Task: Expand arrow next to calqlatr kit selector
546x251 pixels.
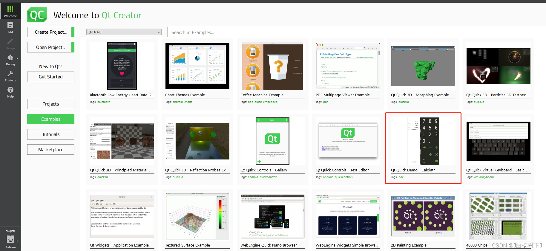Action: tap(17, 241)
